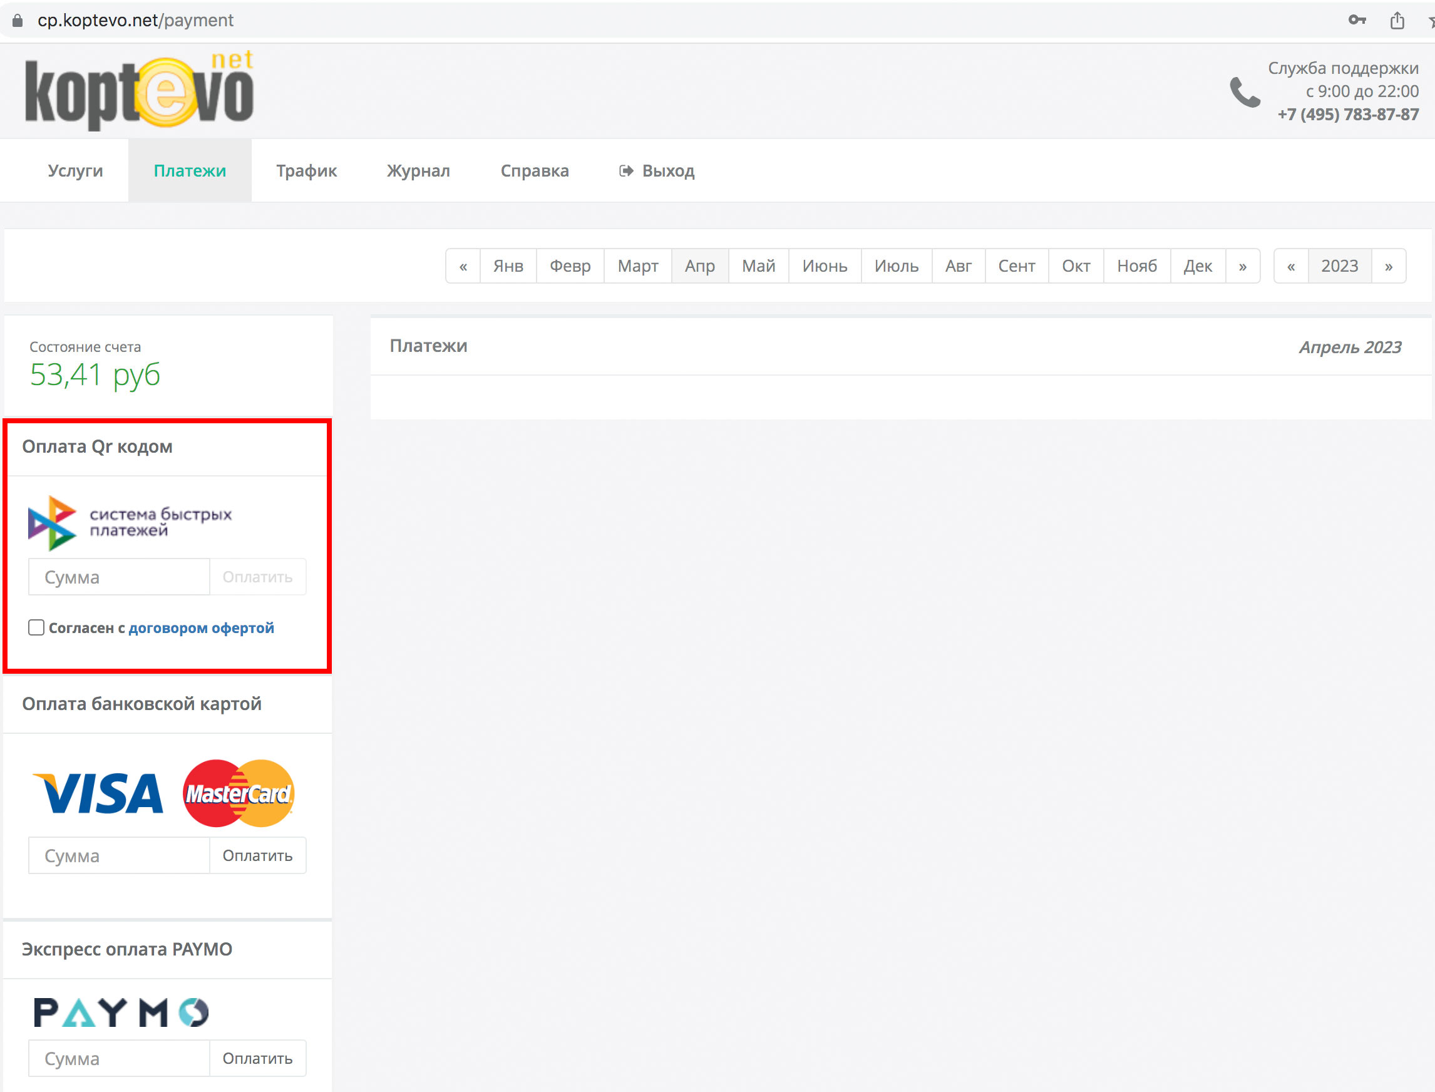This screenshot has width=1435, height=1092.
Task: Log out via Выход menu item
Action: pos(657,170)
